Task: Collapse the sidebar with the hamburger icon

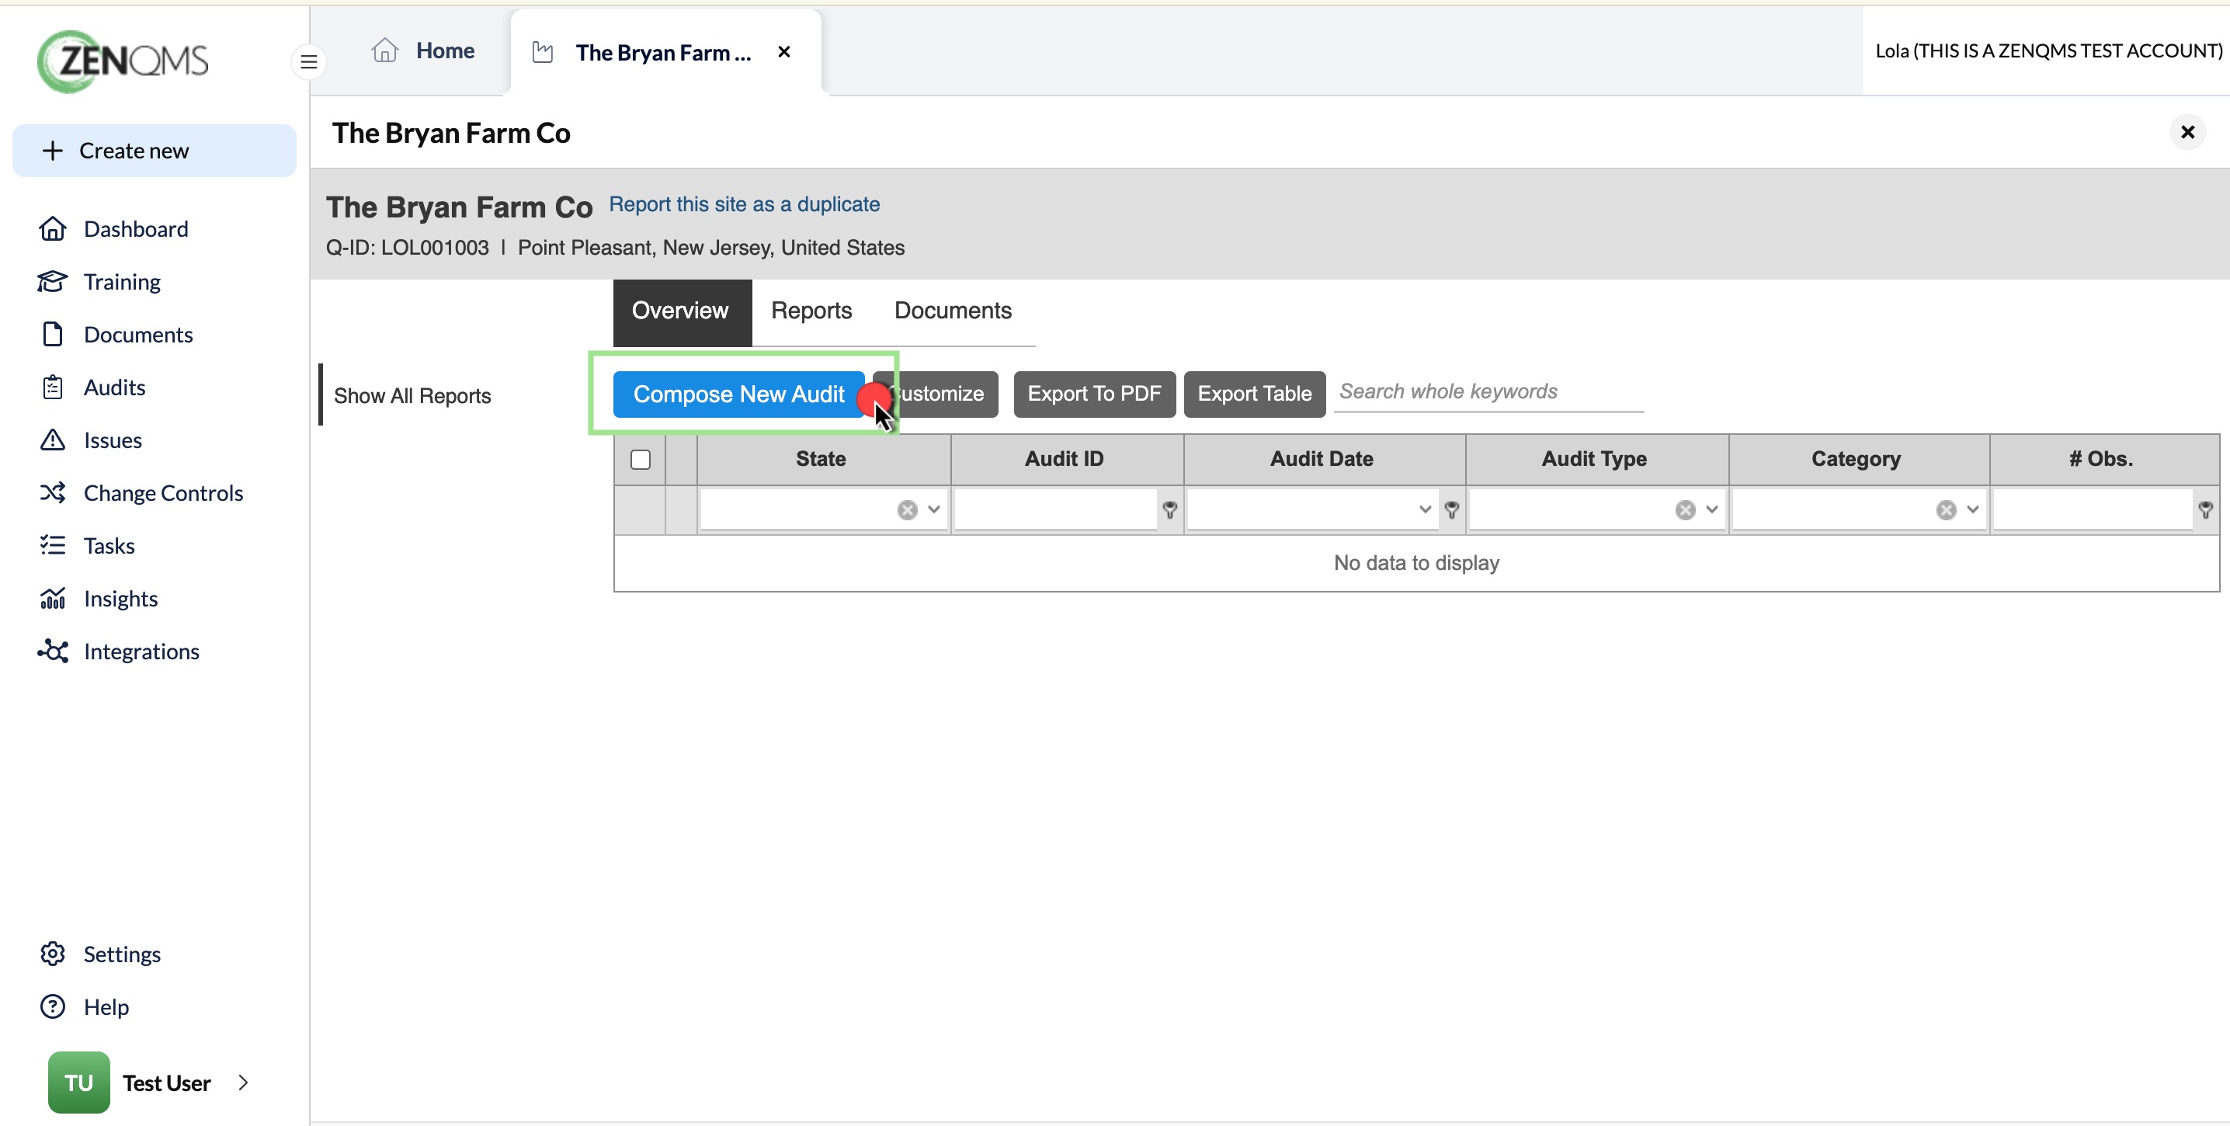Action: [x=308, y=61]
